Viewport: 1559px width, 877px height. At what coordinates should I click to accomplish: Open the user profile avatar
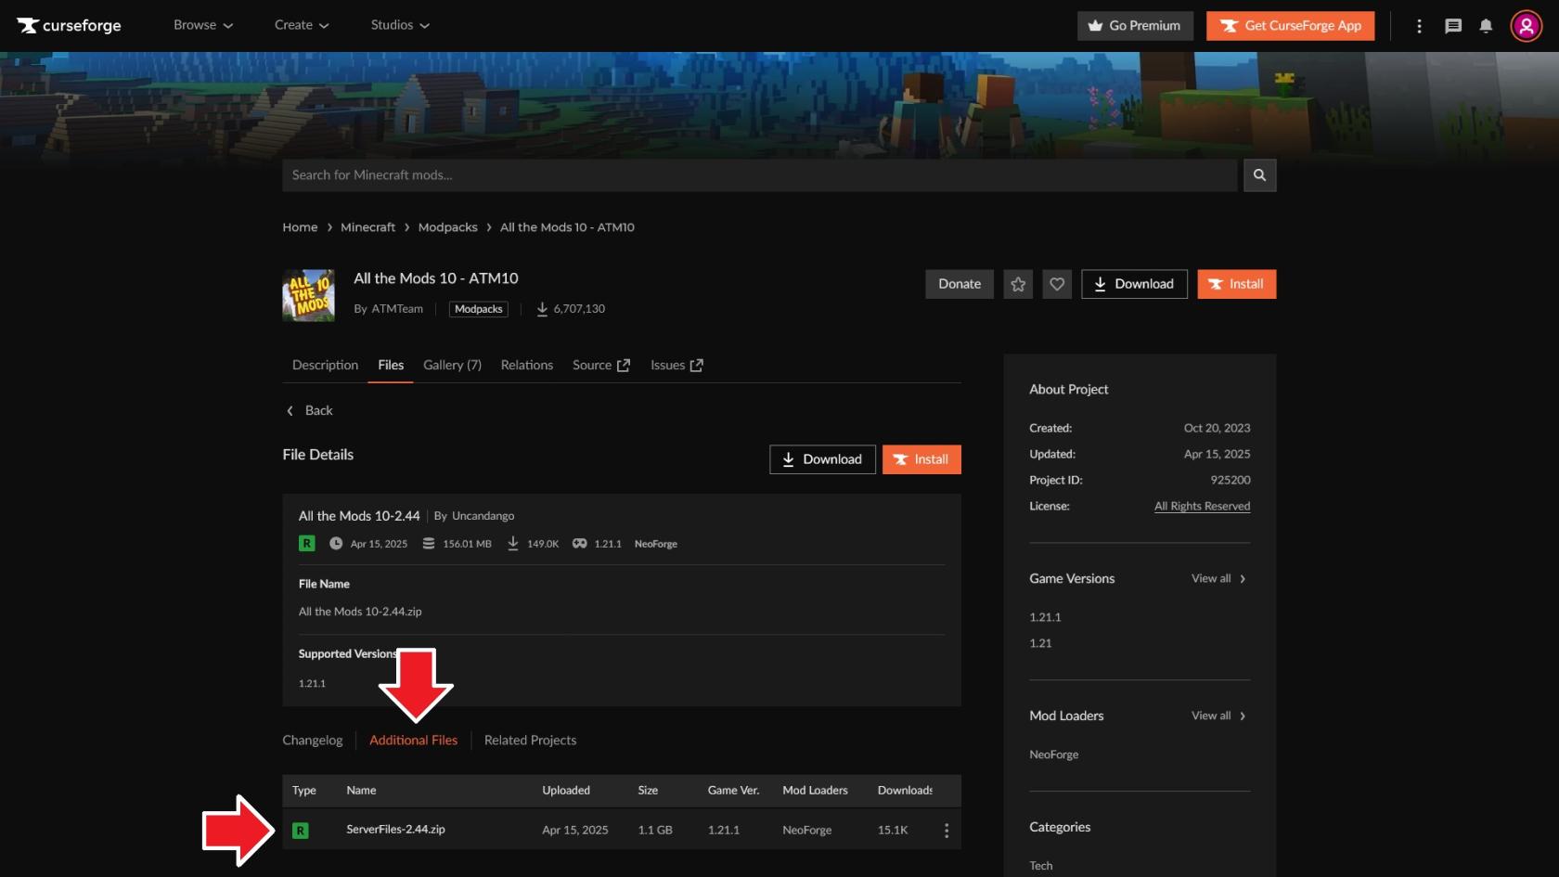(1527, 26)
